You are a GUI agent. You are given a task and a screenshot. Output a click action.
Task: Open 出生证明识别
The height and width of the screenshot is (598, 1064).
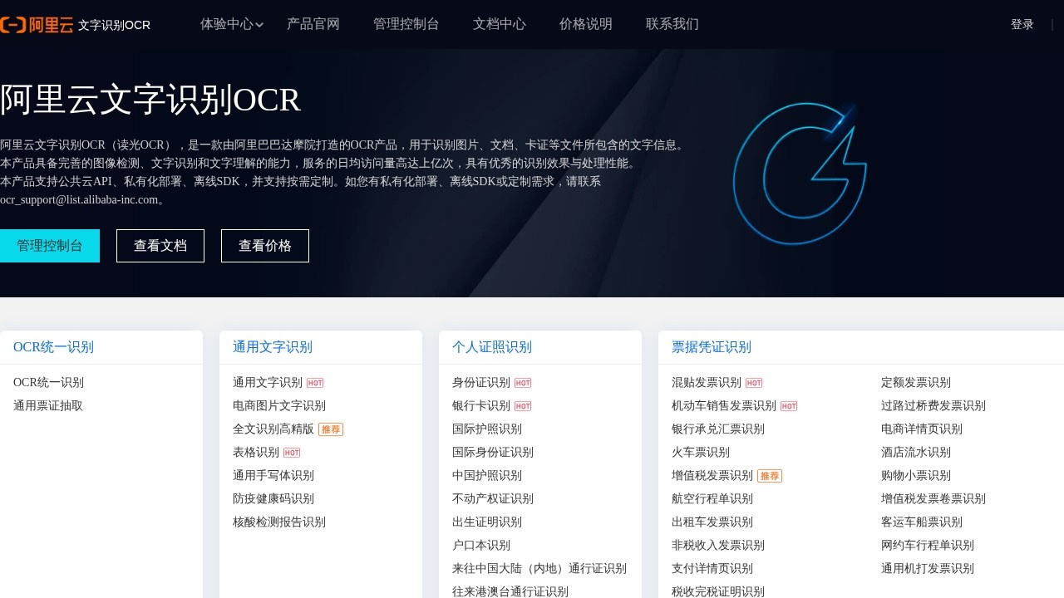coord(487,522)
